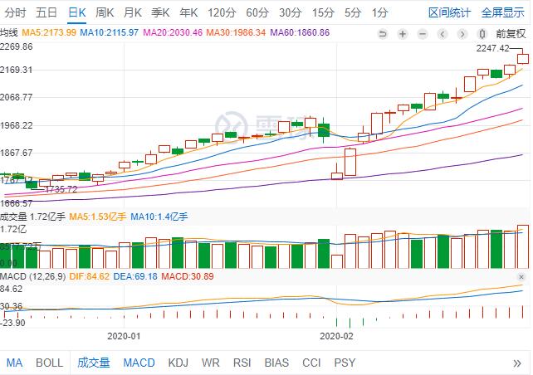Click the 成交量 1.72亿手 label
533x375 pixels.
click(32, 217)
